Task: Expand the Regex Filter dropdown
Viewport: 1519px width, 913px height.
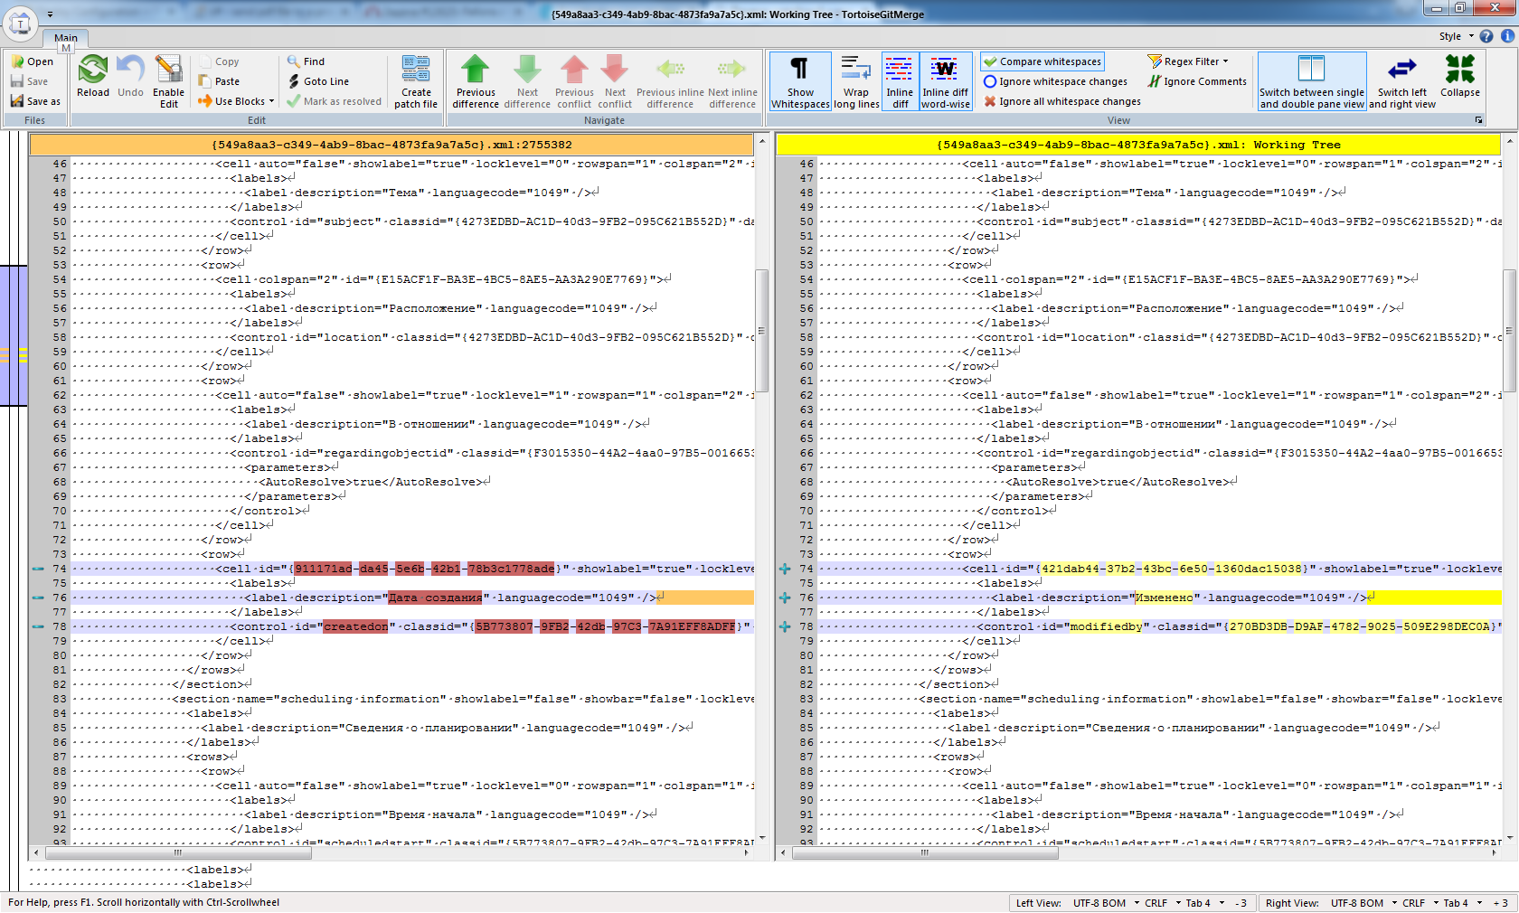Action: point(1225,61)
